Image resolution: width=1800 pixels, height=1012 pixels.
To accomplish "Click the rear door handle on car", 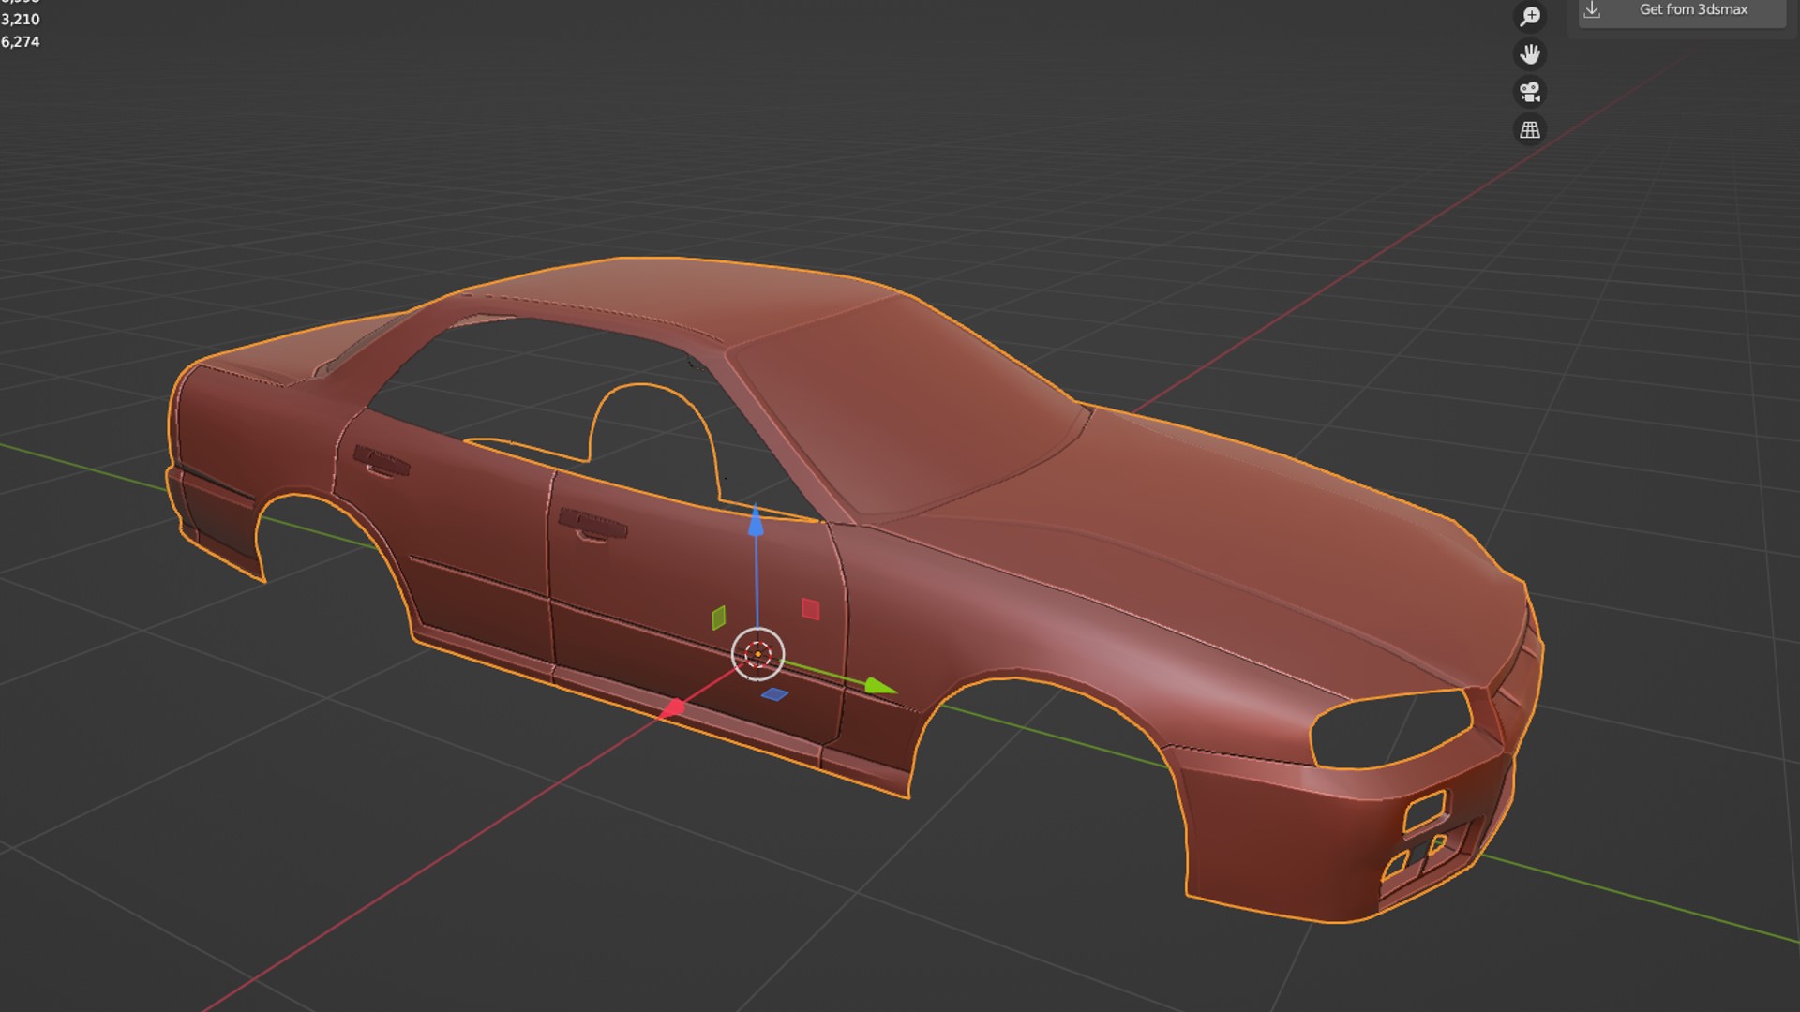I will click(x=381, y=462).
